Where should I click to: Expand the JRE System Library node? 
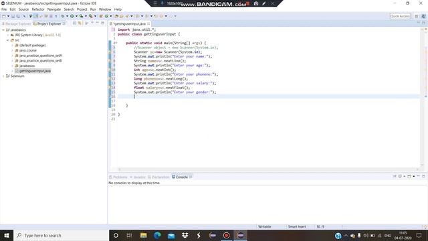(x=8, y=35)
